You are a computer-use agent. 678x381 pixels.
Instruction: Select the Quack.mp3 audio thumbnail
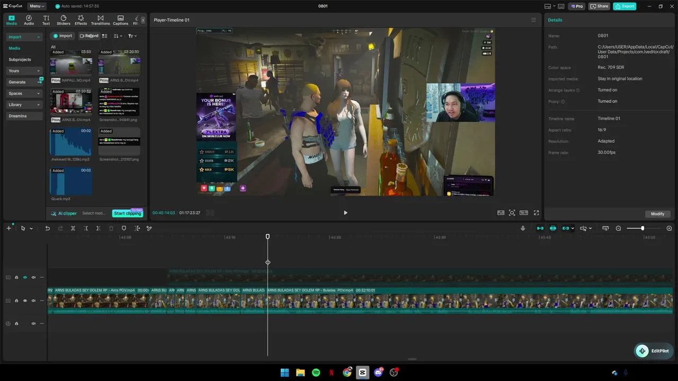click(x=71, y=182)
